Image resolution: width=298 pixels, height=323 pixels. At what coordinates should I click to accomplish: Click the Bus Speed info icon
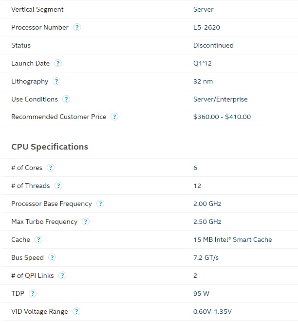point(52,257)
